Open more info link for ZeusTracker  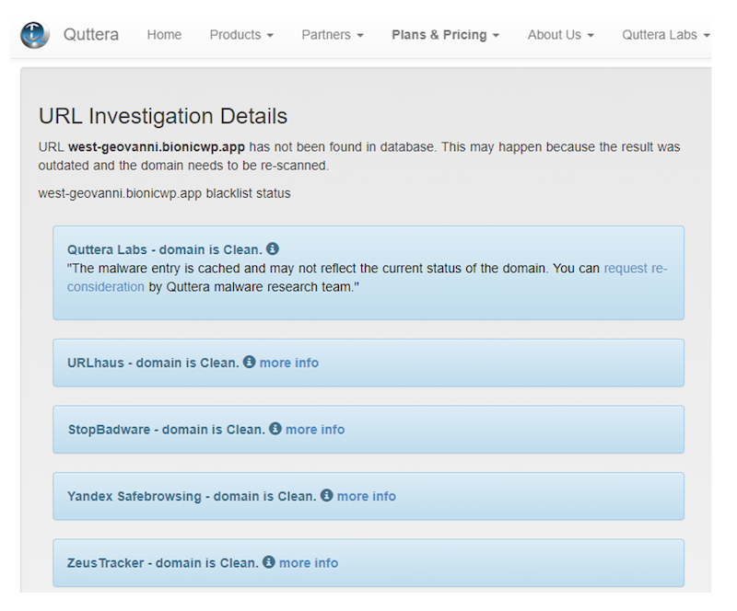point(309,563)
